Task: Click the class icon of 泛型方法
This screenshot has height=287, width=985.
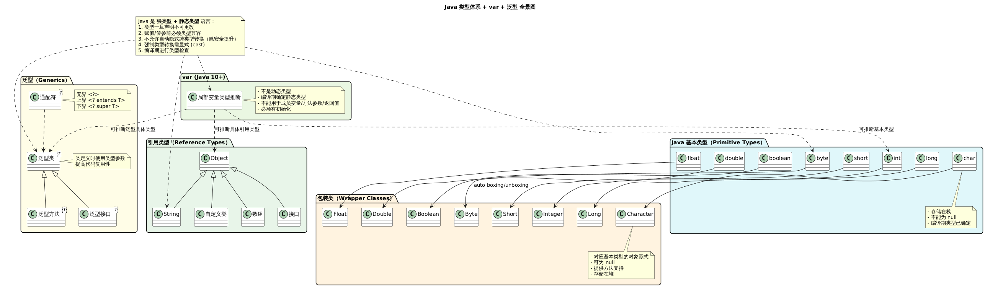Action: [33, 214]
